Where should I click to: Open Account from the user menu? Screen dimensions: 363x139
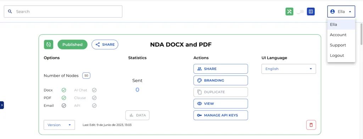coord(341,35)
